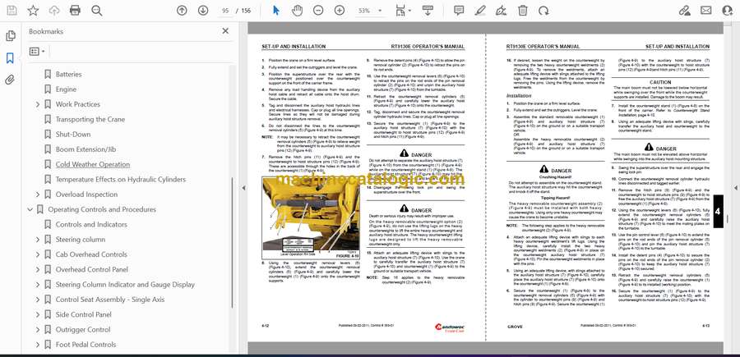
Task: Select the highlighter pen tool
Action: click(x=480, y=11)
